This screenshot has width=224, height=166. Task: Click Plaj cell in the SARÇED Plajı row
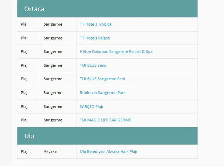click(x=24, y=107)
